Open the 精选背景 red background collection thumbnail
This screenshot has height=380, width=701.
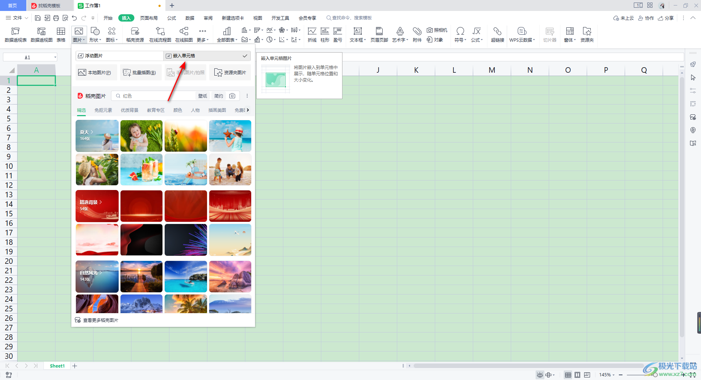pyautogui.click(x=97, y=206)
